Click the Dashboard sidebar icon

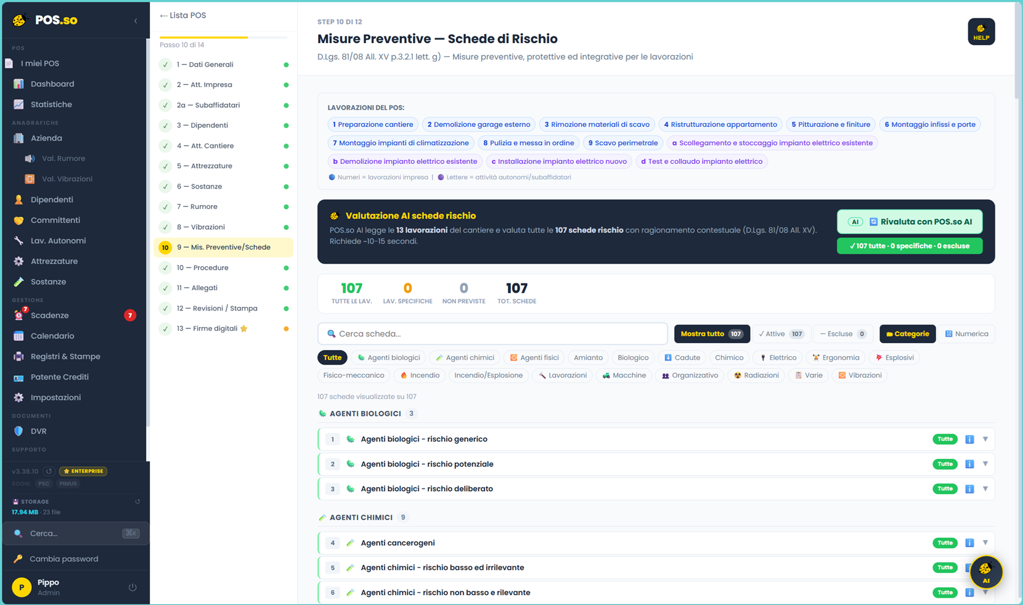tap(18, 84)
